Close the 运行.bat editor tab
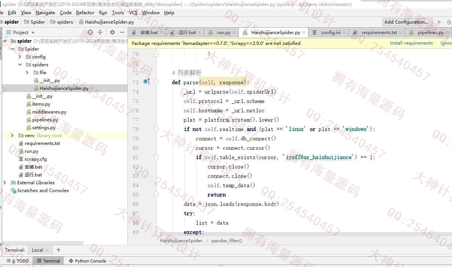Screen dimensions: 452x267 tap(200, 33)
